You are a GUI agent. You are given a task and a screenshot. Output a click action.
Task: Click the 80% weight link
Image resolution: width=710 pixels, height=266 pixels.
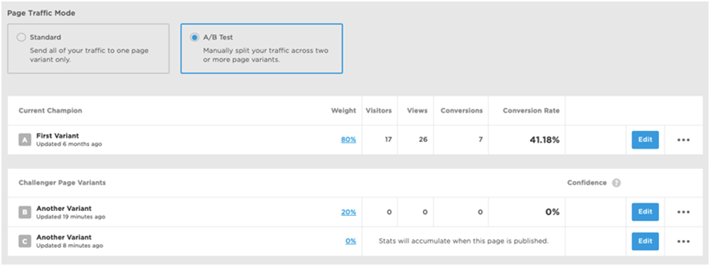point(349,140)
